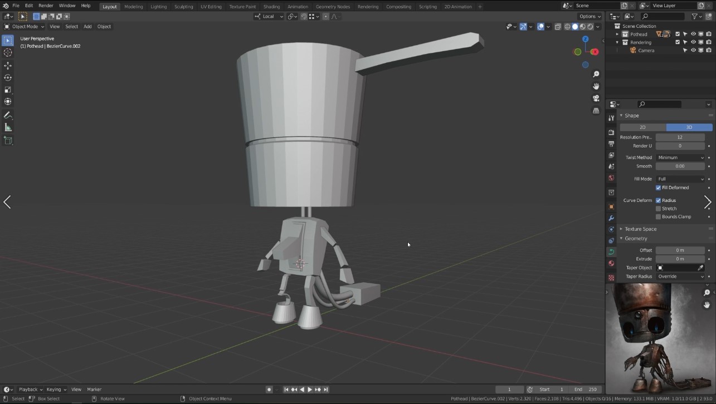This screenshot has width=716, height=404.
Task: Open the Twist Method dropdown set to Minimum
Action: point(680,157)
